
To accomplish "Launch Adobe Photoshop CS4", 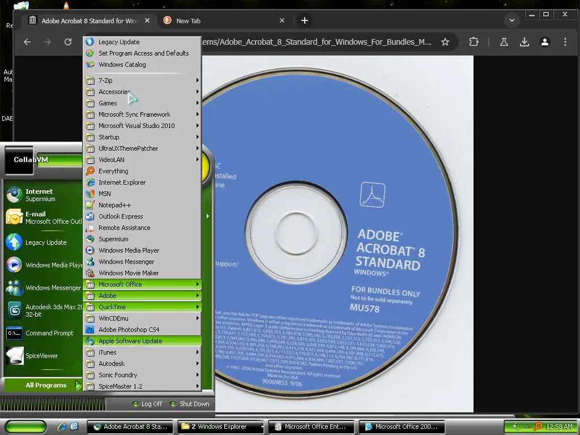I will click(142, 330).
